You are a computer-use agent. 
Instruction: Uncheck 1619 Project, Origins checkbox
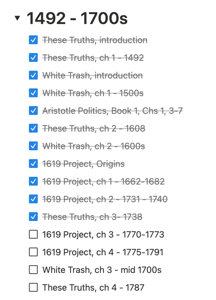click(33, 164)
